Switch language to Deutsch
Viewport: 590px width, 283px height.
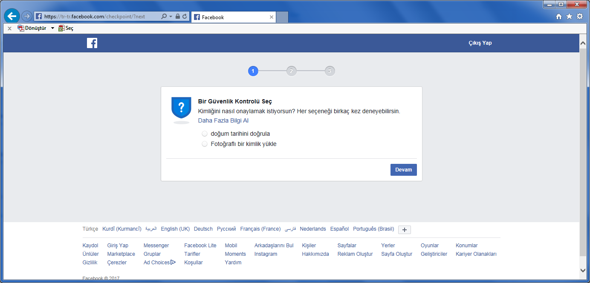click(203, 229)
